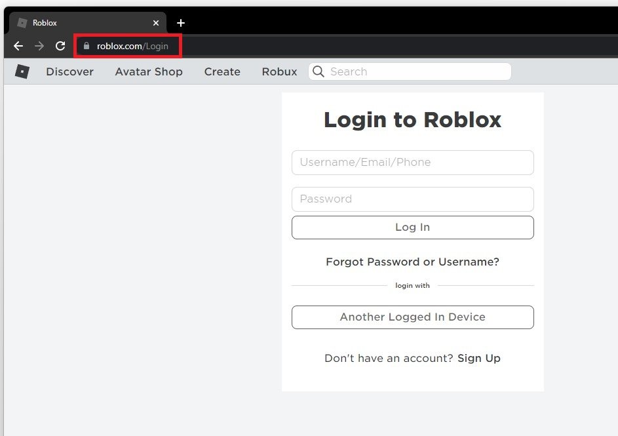Choose Another Logged In Device login
The image size is (618, 436).
[x=413, y=317]
